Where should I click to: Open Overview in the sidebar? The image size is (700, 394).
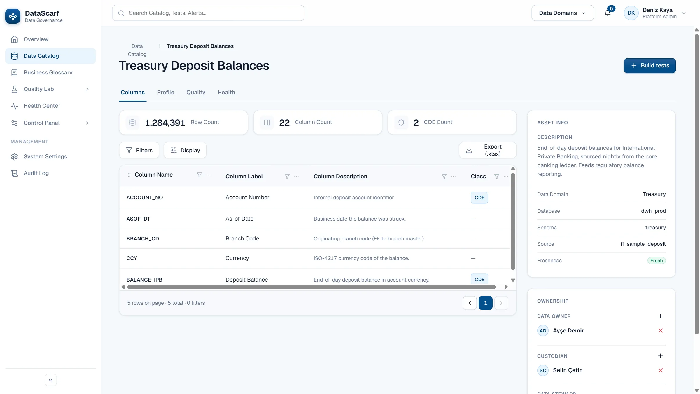coord(50,39)
